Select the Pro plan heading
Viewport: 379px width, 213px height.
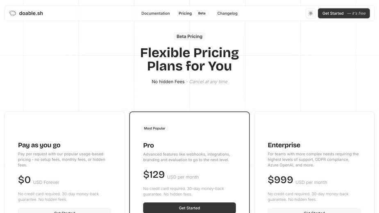coord(148,145)
